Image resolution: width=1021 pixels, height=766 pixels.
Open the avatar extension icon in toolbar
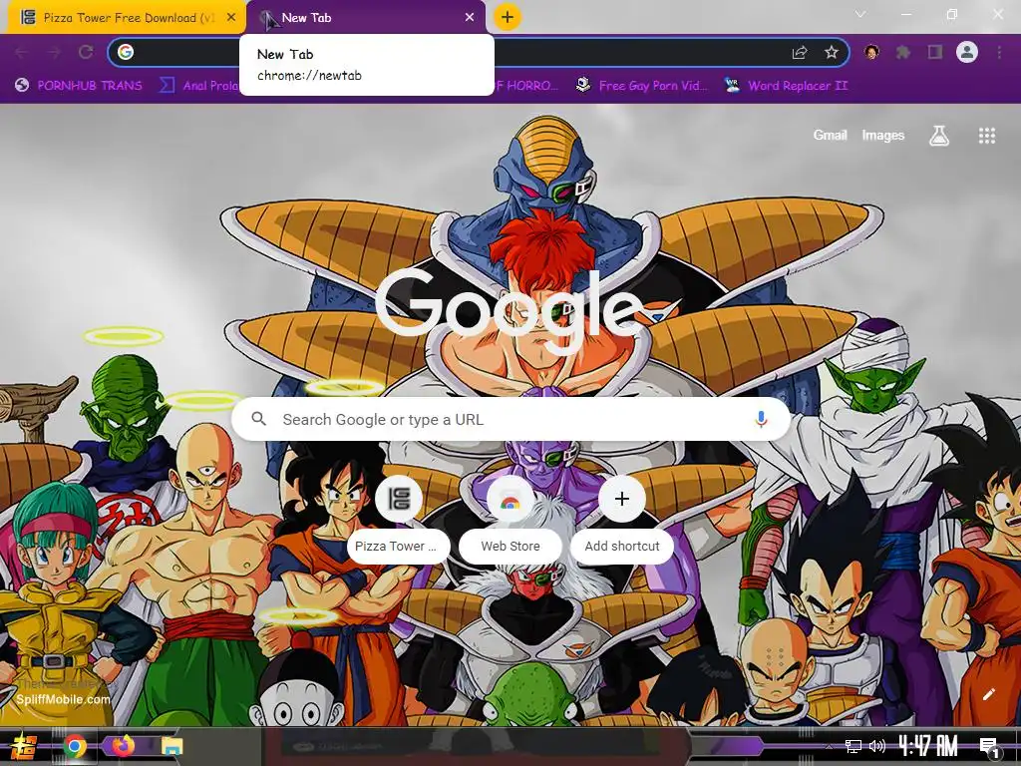point(871,52)
